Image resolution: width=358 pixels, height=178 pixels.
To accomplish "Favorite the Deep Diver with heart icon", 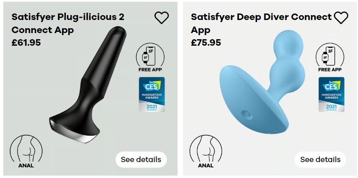I will point(341,18).
